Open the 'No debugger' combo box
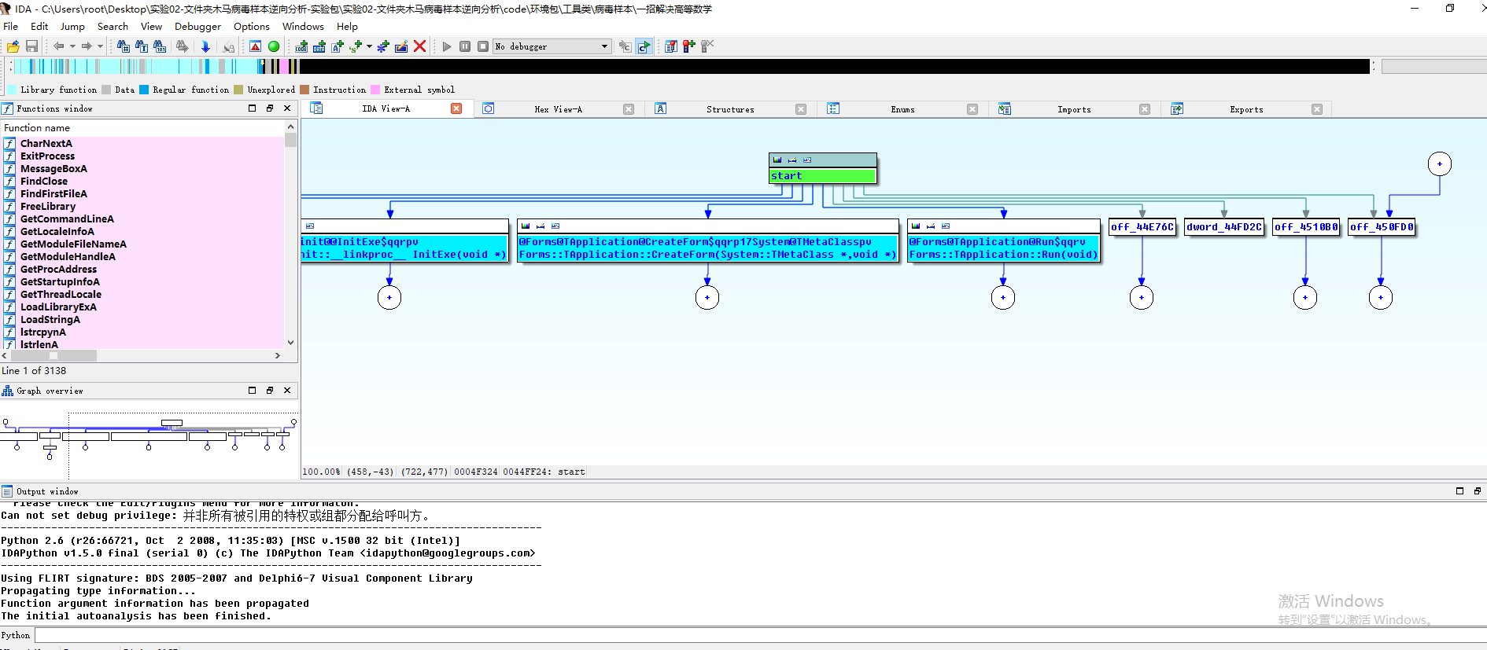This screenshot has width=1487, height=650. 552,46
